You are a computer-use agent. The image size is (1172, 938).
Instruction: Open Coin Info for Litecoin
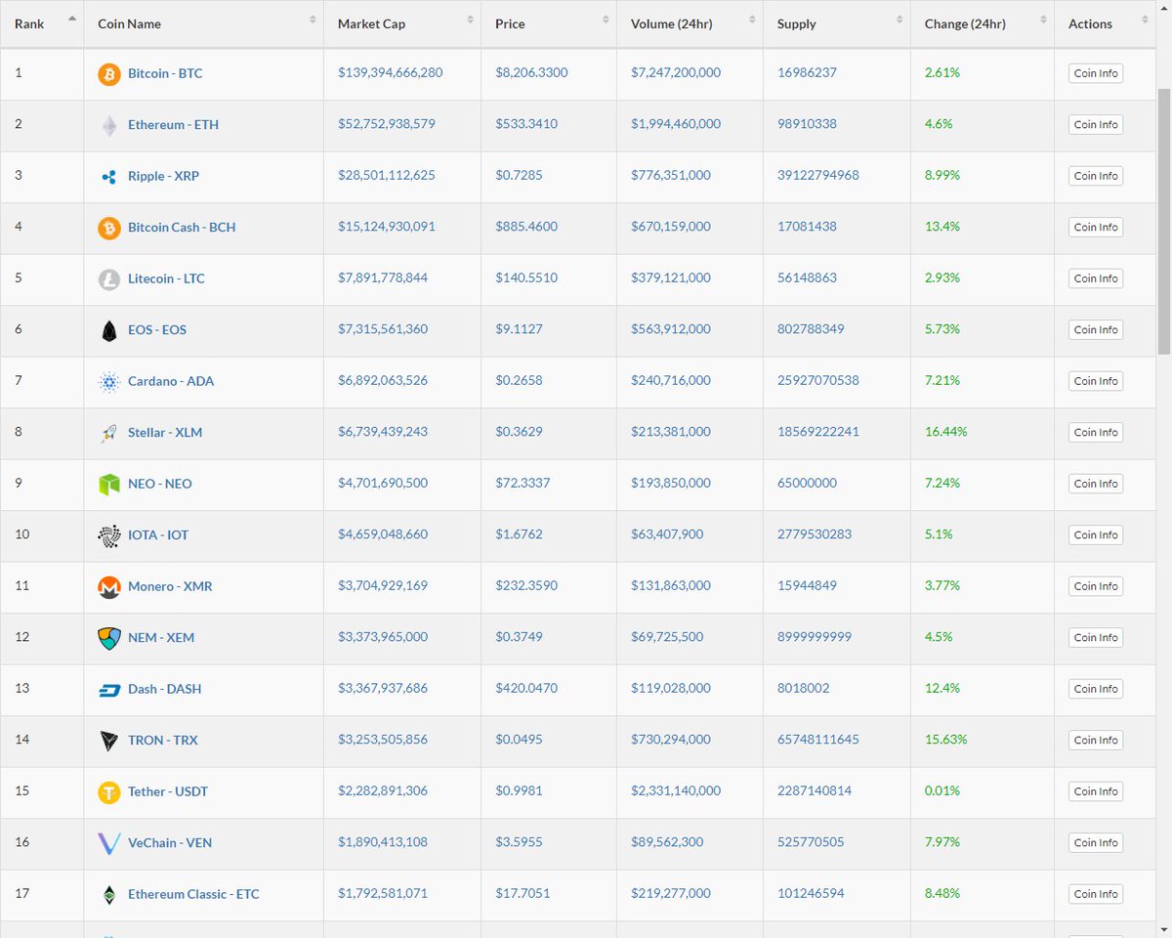1096,278
